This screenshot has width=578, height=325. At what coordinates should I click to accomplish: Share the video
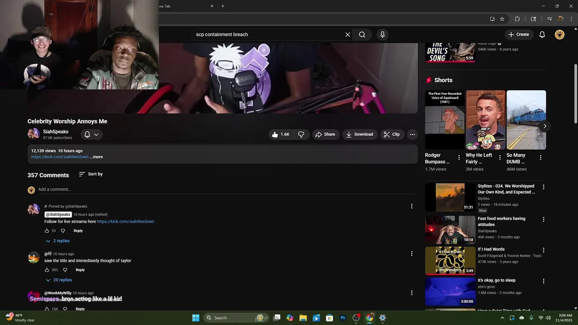click(325, 135)
